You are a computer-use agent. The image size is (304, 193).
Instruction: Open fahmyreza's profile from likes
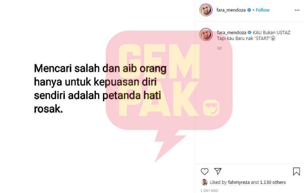pos(239,182)
